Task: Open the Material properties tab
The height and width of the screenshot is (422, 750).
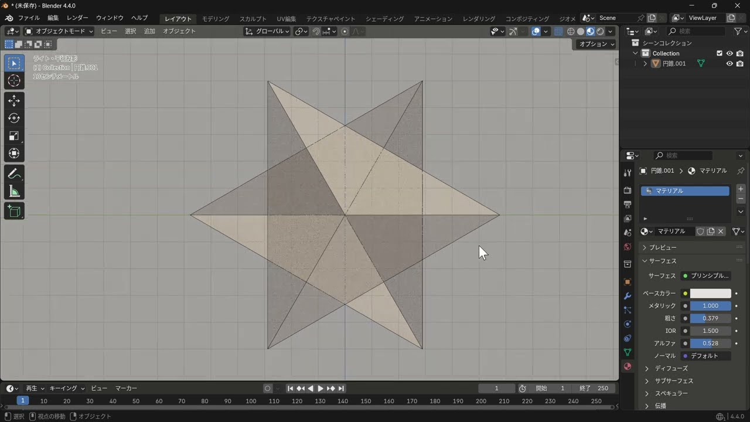Action: (x=628, y=366)
